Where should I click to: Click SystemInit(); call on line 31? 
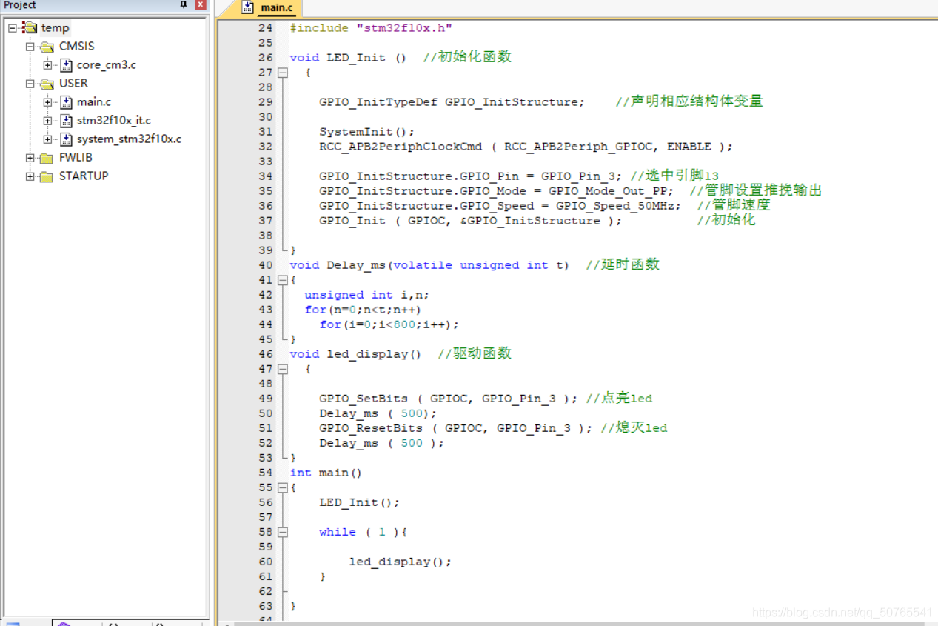[367, 132]
